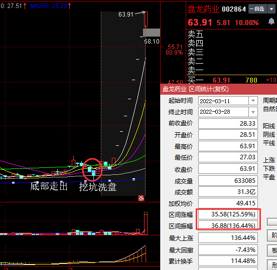Click the 买一 price 63.91
Image resolution: width=277 pixels, height=270 pixels.
[221, 81]
